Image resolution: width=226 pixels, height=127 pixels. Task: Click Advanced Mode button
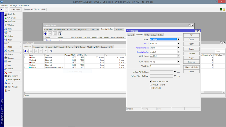[191, 67]
